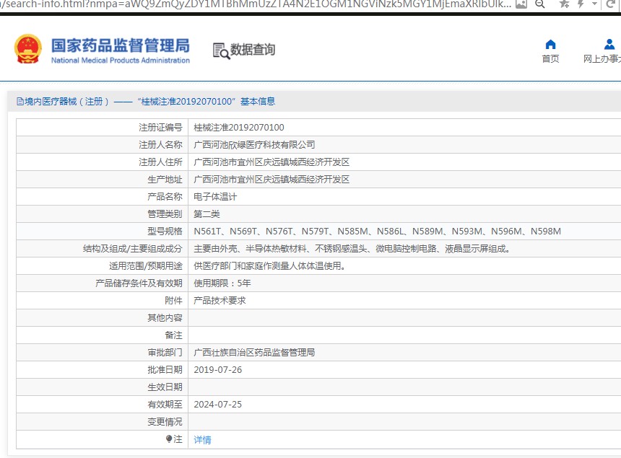
Task: Reload the page with refresh icon
Action: [612, 4]
